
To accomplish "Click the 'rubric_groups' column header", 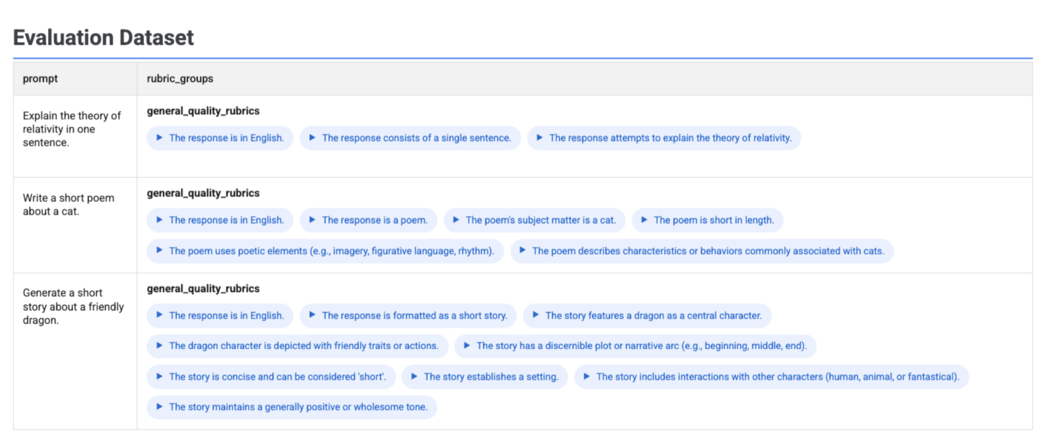I will (180, 79).
